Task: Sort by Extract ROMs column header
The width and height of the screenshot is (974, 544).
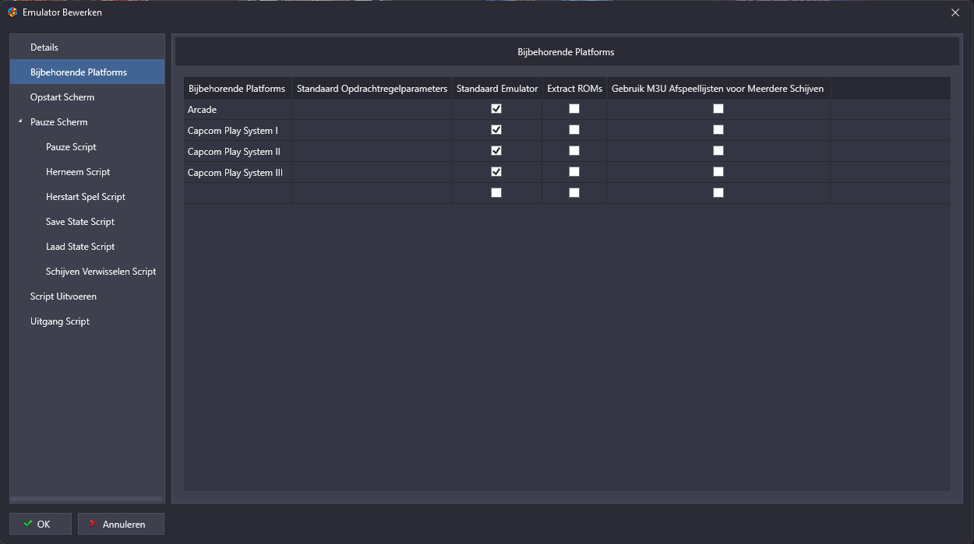Action: pyautogui.click(x=574, y=89)
